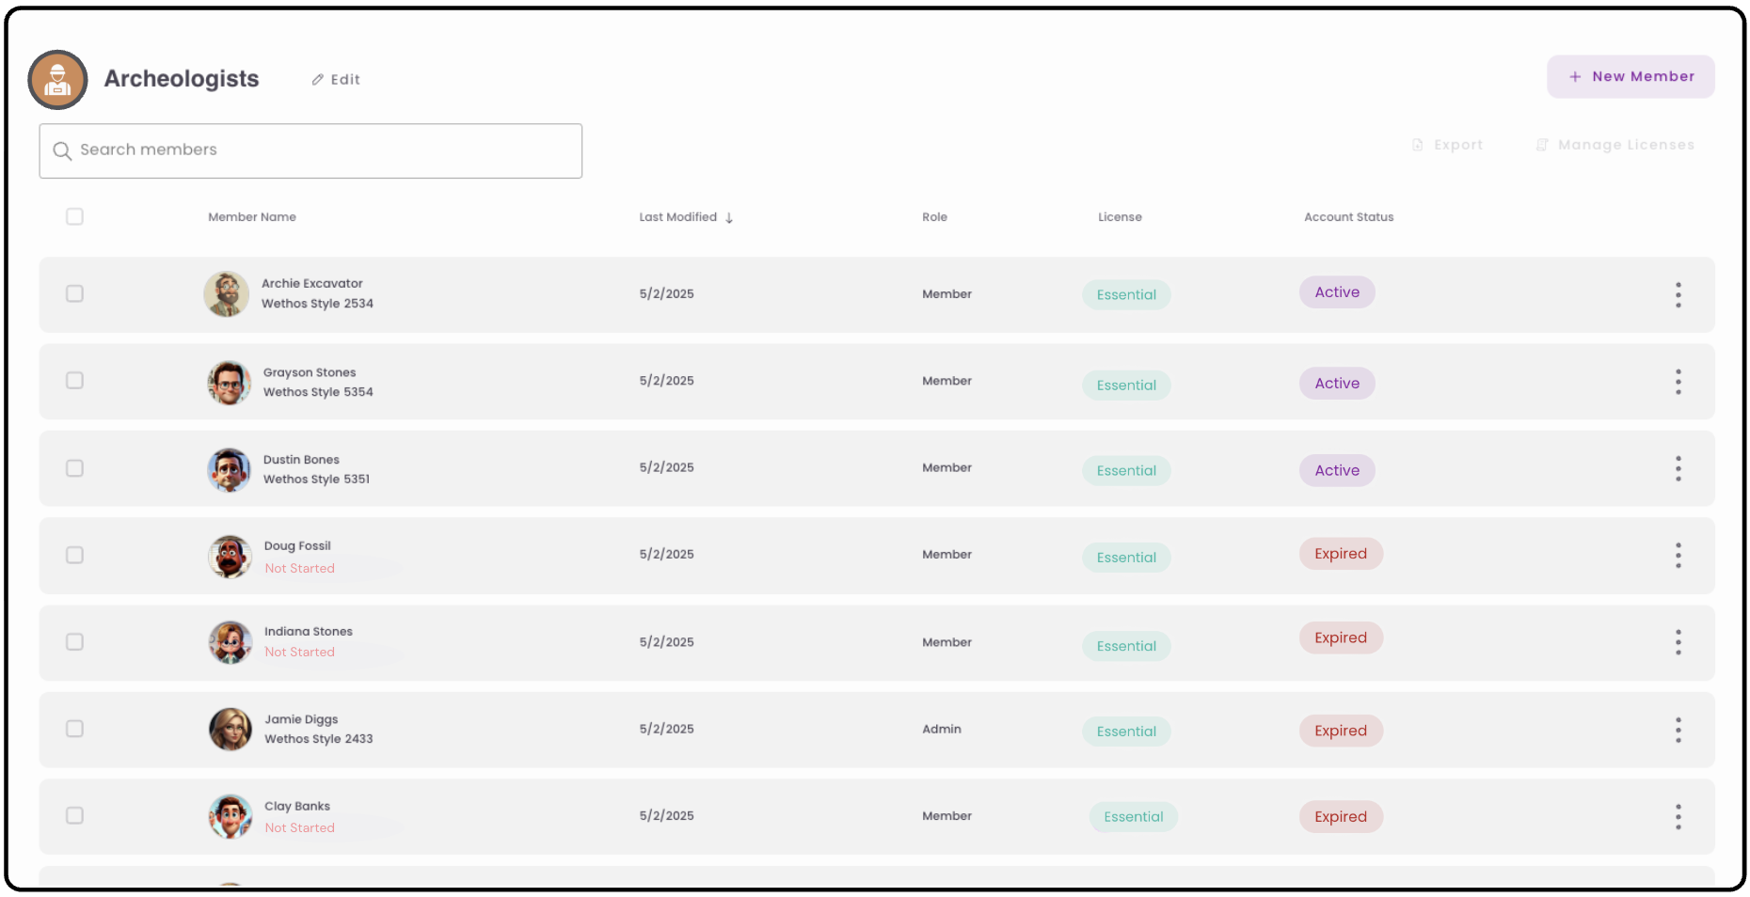Check the box for Dustin Bones

point(74,468)
